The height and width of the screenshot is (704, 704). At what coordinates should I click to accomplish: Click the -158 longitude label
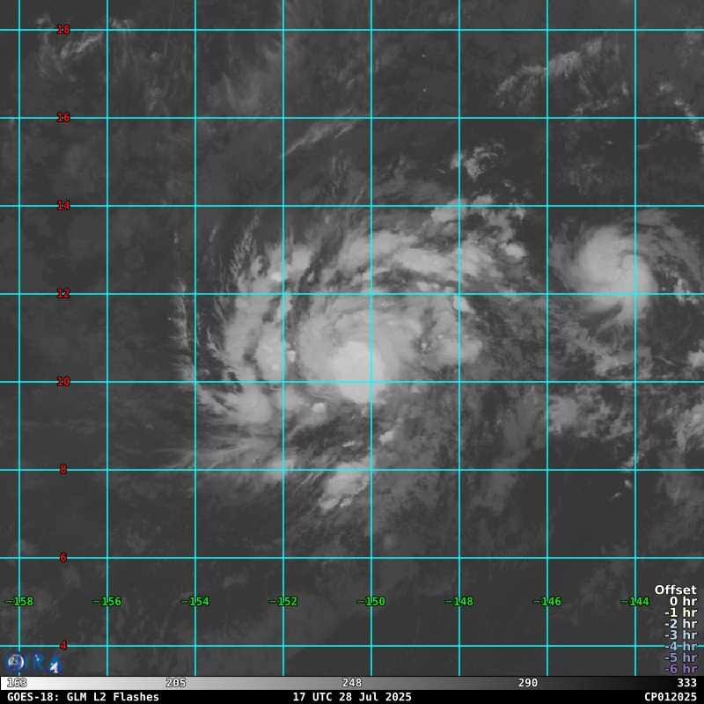pos(19,602)
